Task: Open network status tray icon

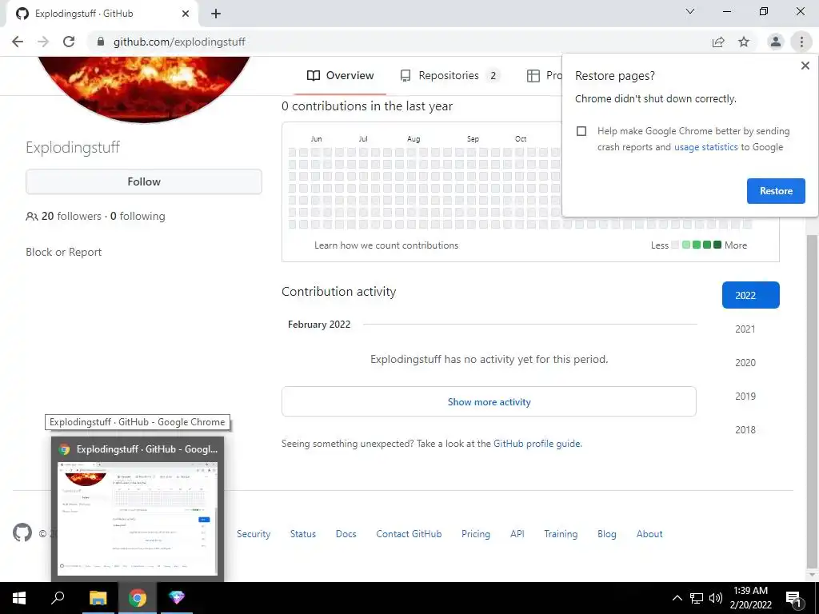Action: 697,598
